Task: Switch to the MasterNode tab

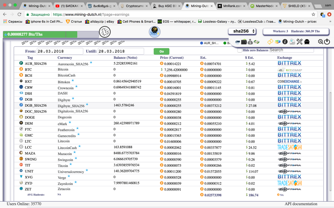Action: click(x=264, y=6)
